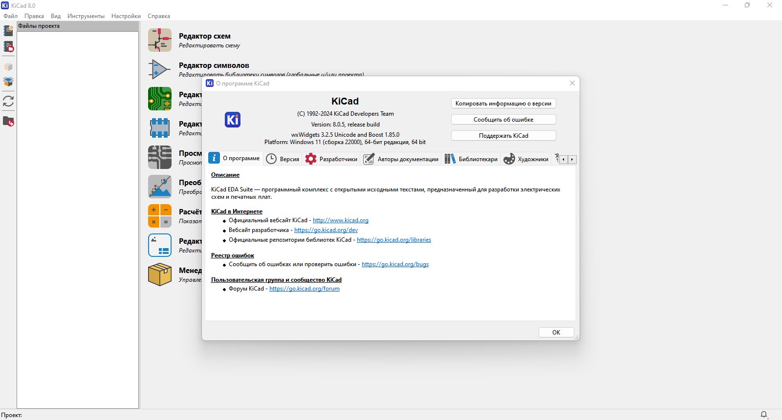782x420 pixels.
Task: Open the PCB Editor via its green board icon
Action: tap(160, 99)
